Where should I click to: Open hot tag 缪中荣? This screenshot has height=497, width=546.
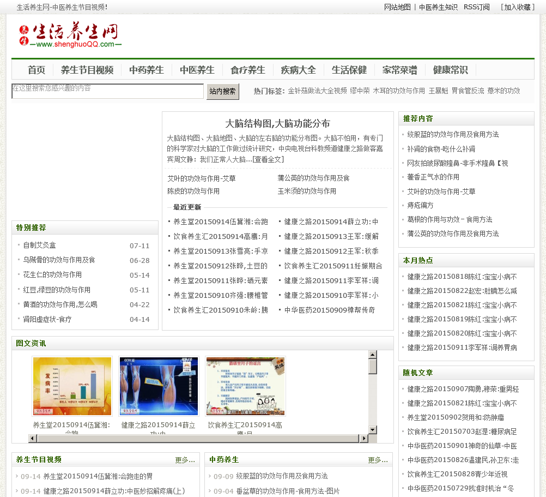[x=360, y=91]
